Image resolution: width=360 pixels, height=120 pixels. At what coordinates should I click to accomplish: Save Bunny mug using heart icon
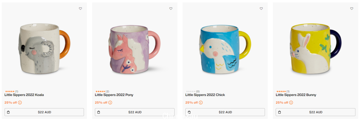coord(352,8)
